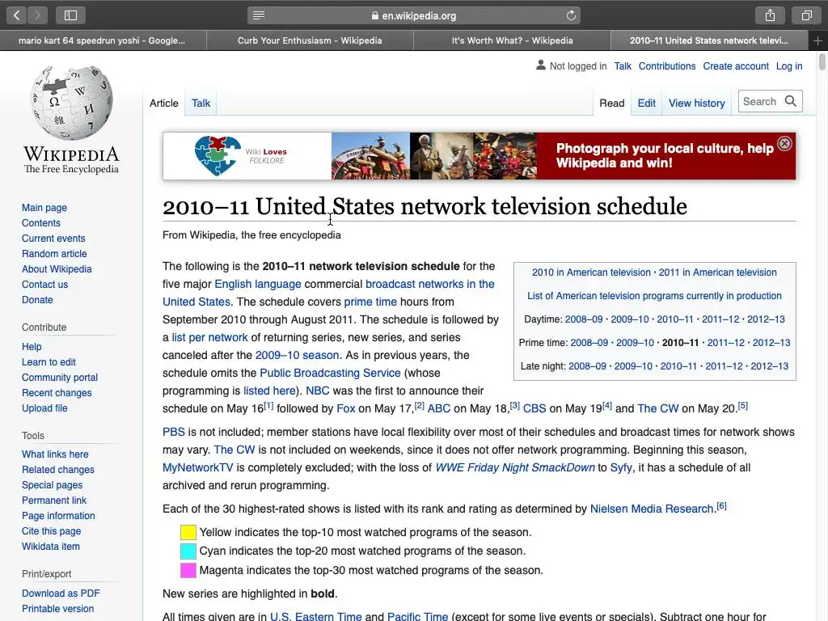Switch to It's Worth What? tab
Screen dimensions: 828x621
point(512,40)
